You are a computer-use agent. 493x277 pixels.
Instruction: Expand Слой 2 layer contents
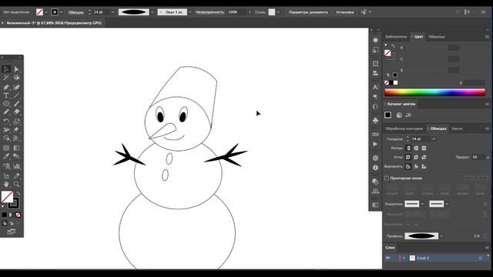[x=404, y=258]
